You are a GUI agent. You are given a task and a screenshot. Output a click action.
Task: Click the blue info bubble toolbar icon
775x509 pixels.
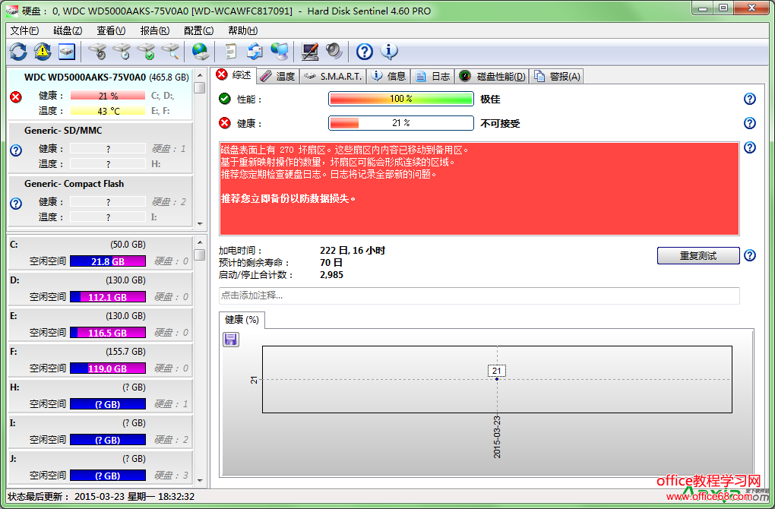(x=389, y=52)
